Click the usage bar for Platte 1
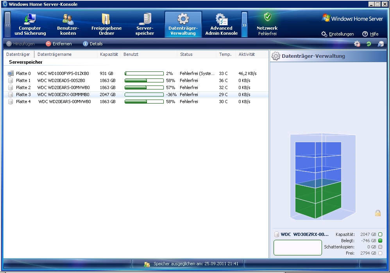The image size is (390, 273). click(144, 80)
